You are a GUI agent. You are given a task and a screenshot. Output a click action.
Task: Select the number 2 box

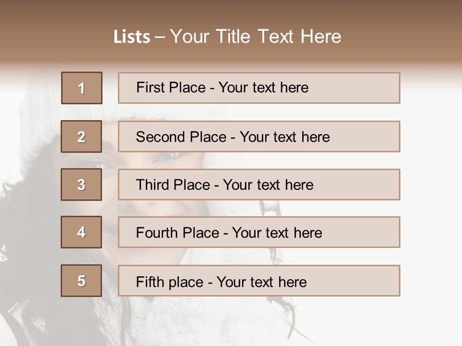(x=81, y=136)
